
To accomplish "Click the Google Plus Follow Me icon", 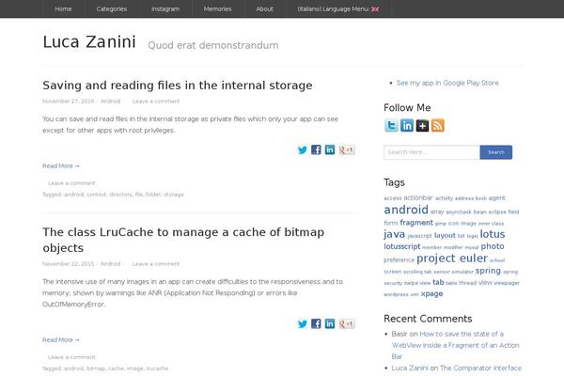I will (x=422, y=126).
